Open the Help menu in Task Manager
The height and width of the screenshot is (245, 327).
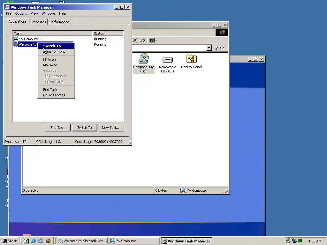(x=62, y=13)
